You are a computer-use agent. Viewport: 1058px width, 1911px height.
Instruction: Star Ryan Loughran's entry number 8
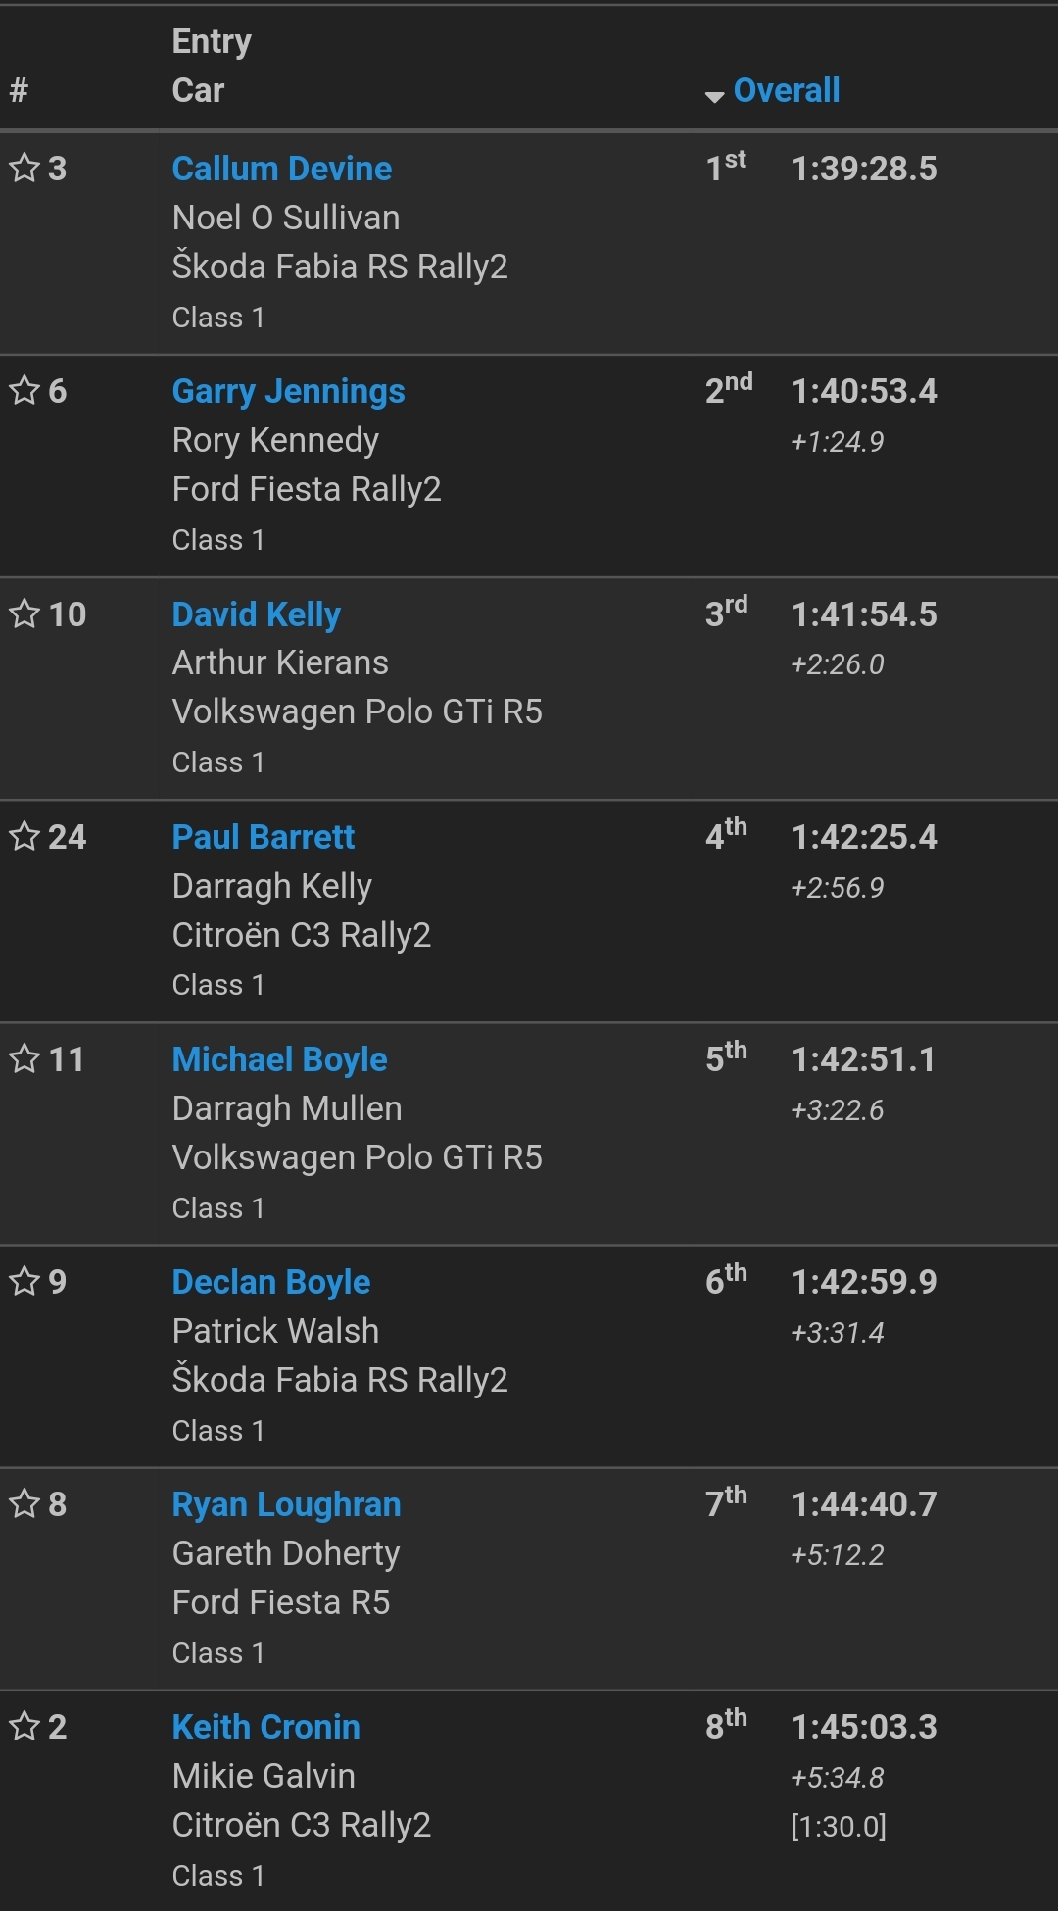pos(24,1503)
